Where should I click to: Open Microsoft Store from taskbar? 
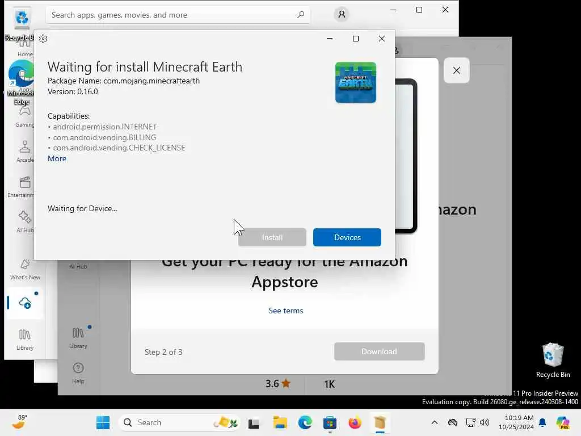[x=330, y=422]
